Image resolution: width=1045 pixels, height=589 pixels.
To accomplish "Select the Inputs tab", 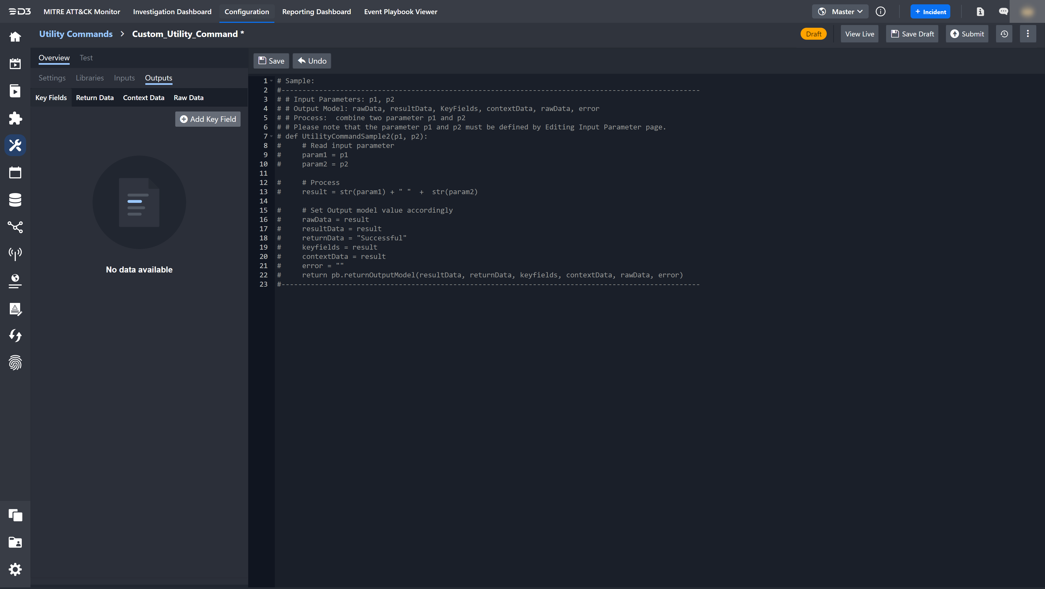I will coord(124,78).
